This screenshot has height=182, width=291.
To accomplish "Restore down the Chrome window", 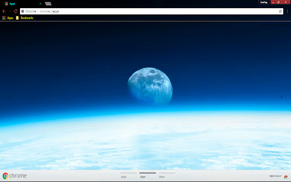I will (x=279, y=2).
